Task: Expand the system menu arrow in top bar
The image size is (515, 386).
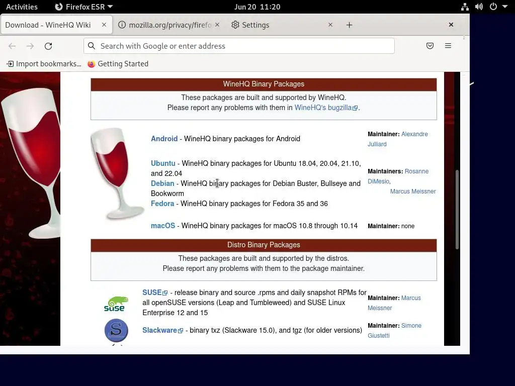Action: pyautogui.click(x=505, y=7)
